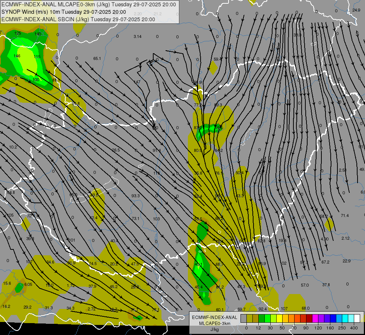Click the 67.2 grid value
Screen dimensions: 365x335
pos(325,262)
